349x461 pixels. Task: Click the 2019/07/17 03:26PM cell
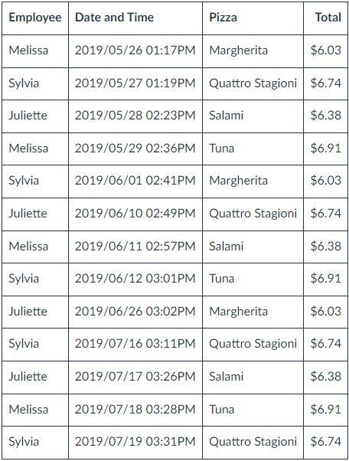[135, 378]
